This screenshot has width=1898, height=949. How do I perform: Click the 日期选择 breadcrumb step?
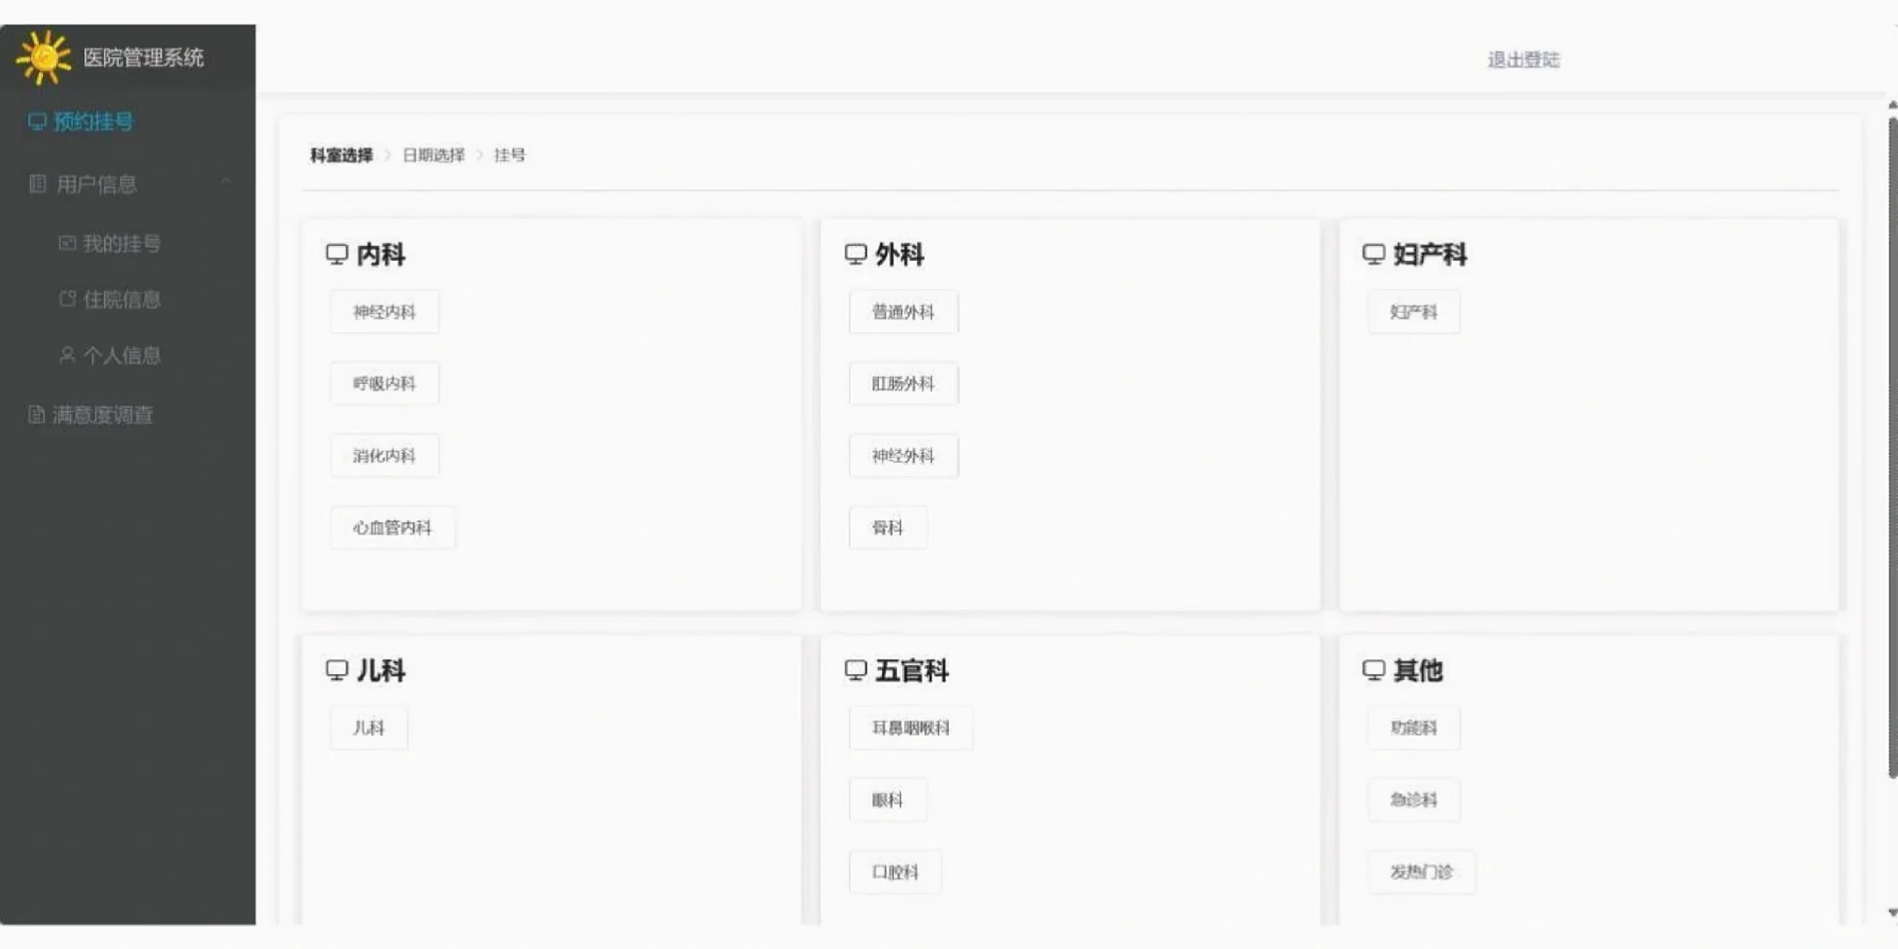pos(433,156)
